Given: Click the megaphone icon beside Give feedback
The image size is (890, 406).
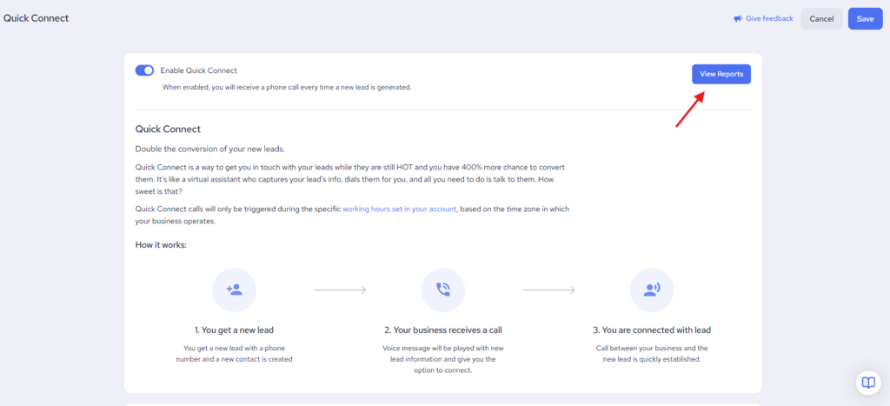Looking at the screenshot, I should 738,18.
